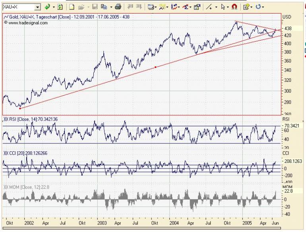Click the help options icon
This screenshot has height=232, width=306.
click(246, 7)
